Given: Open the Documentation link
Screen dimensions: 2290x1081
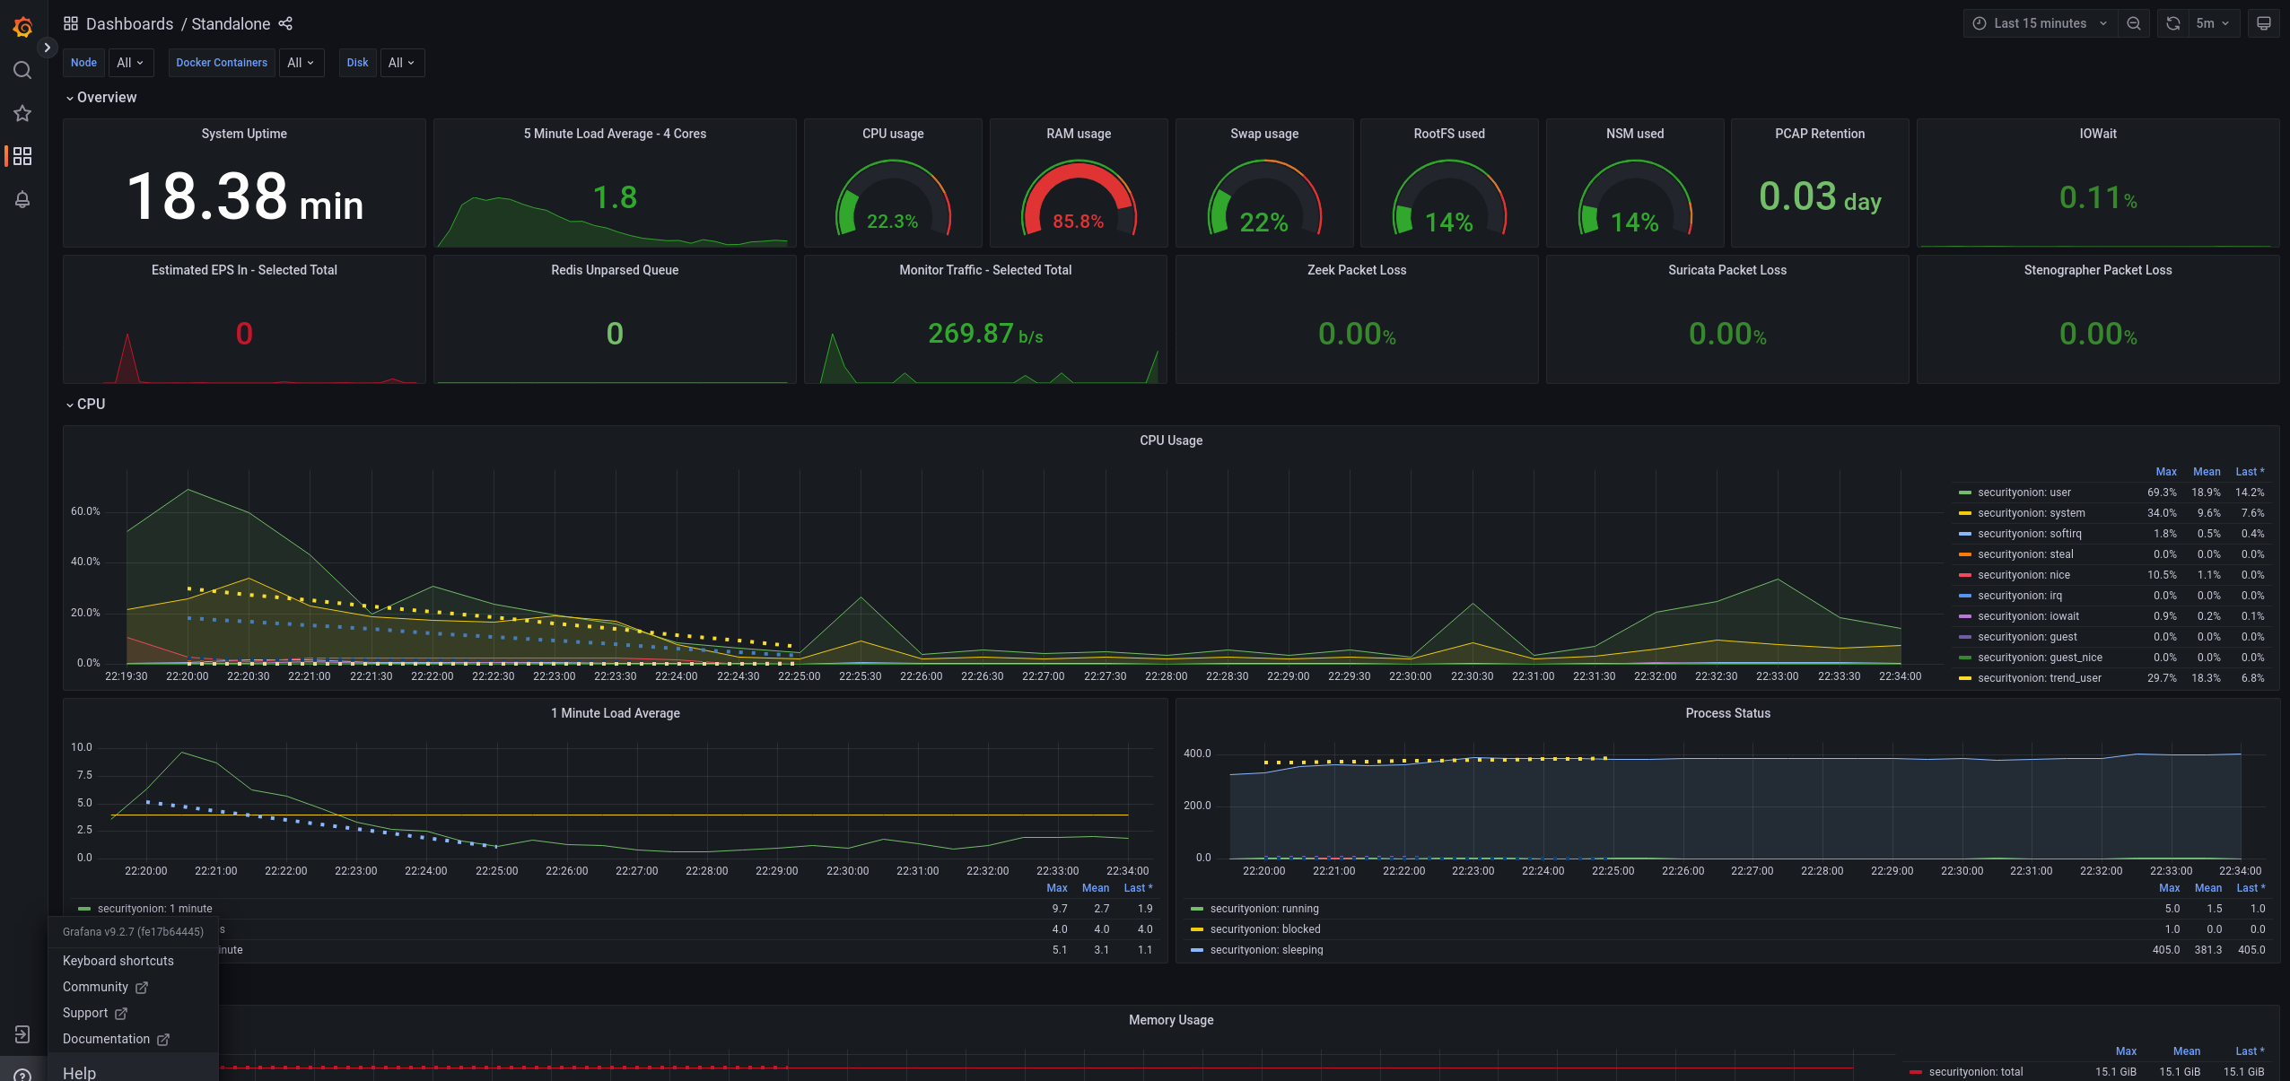Looking at the screenshot, I should [x=107, y=1039].
